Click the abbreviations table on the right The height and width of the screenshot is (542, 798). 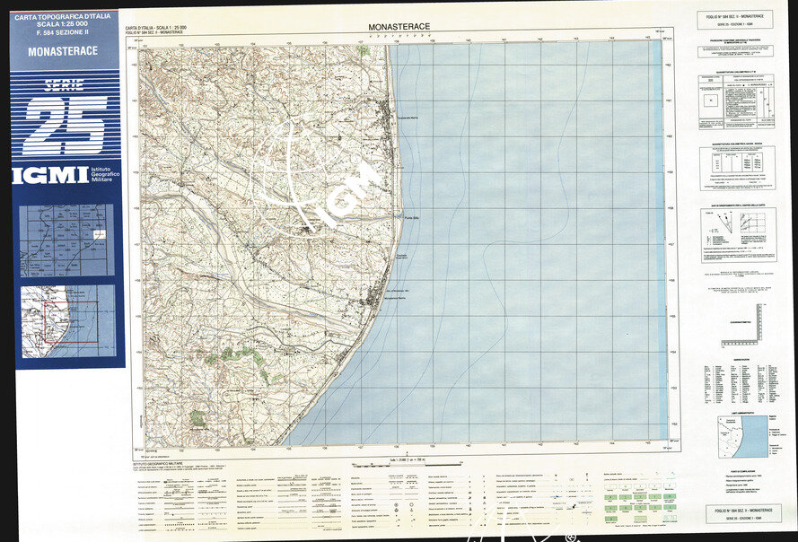[x=734, y=383]
